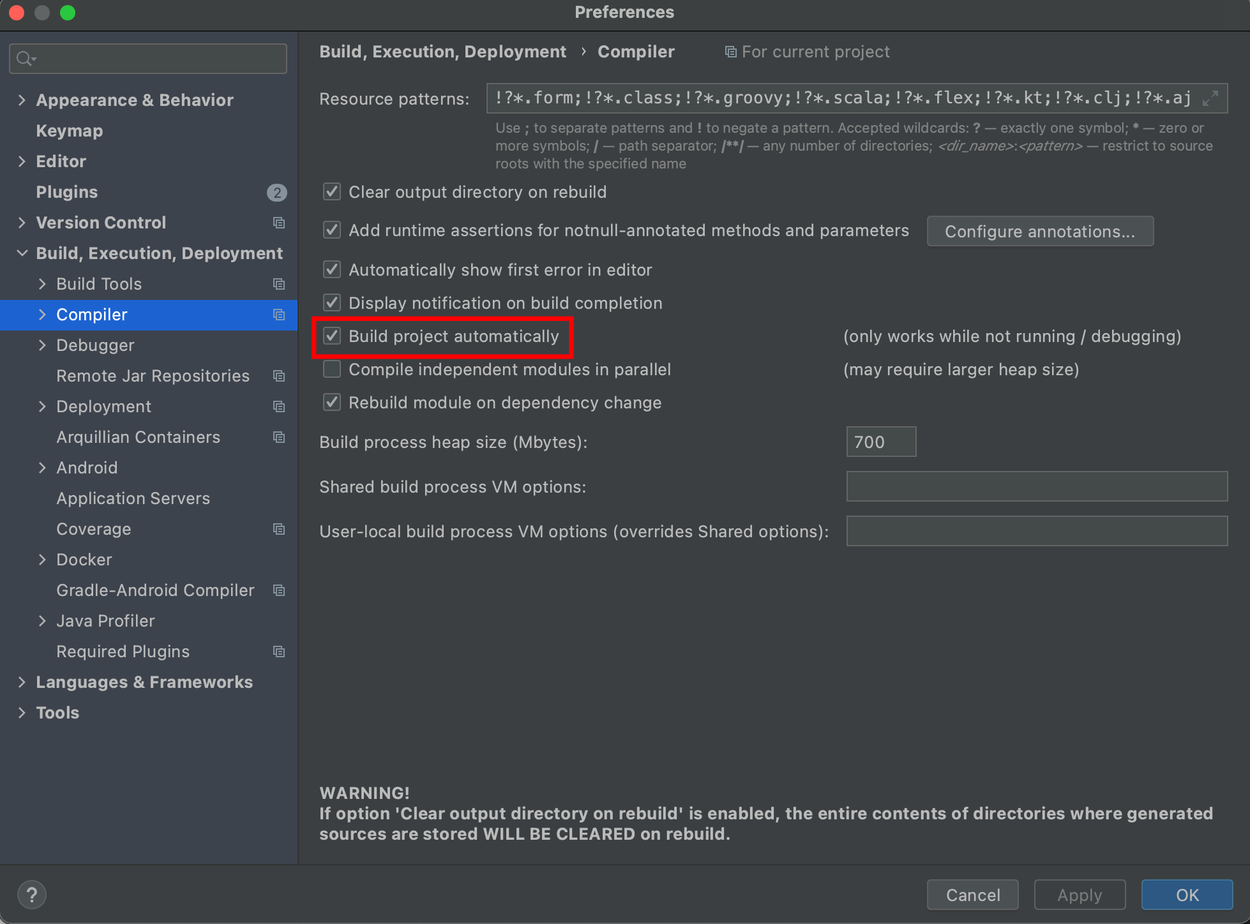
Task: Click expand icon in Resource patterns field
Action: tap(1210, 98)
